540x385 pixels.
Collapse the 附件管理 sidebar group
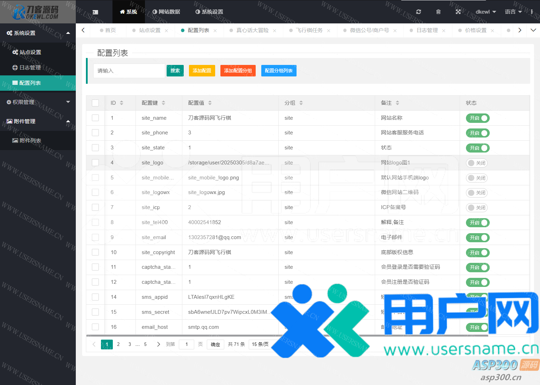[x=38, y=121]
